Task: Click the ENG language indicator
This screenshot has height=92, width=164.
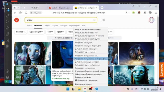Action: point(137,89)
